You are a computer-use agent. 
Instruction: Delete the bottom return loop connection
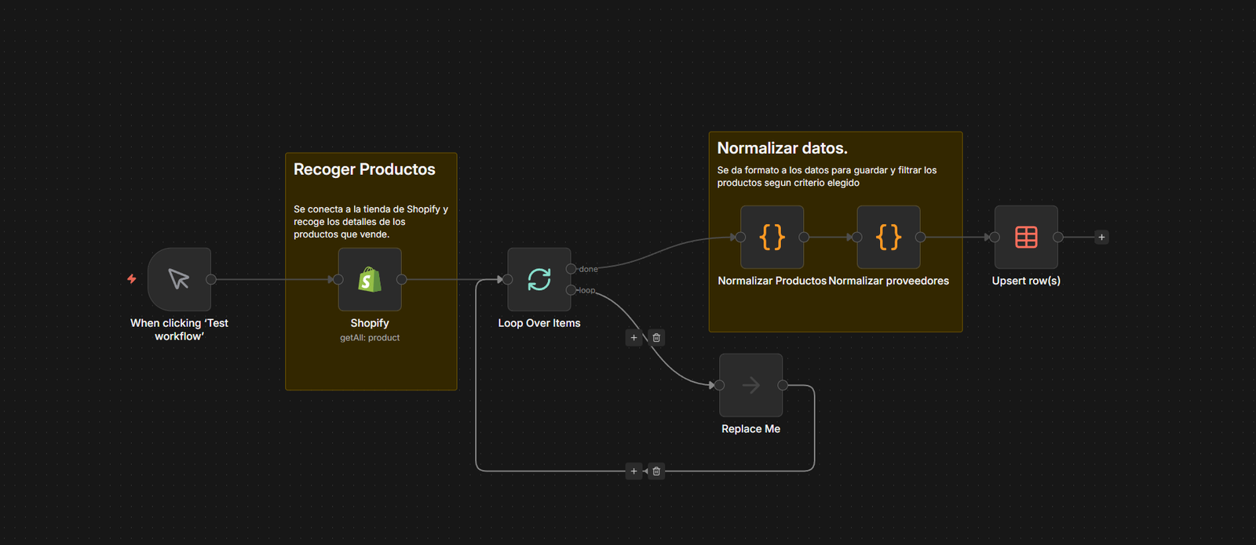[657, 471]
